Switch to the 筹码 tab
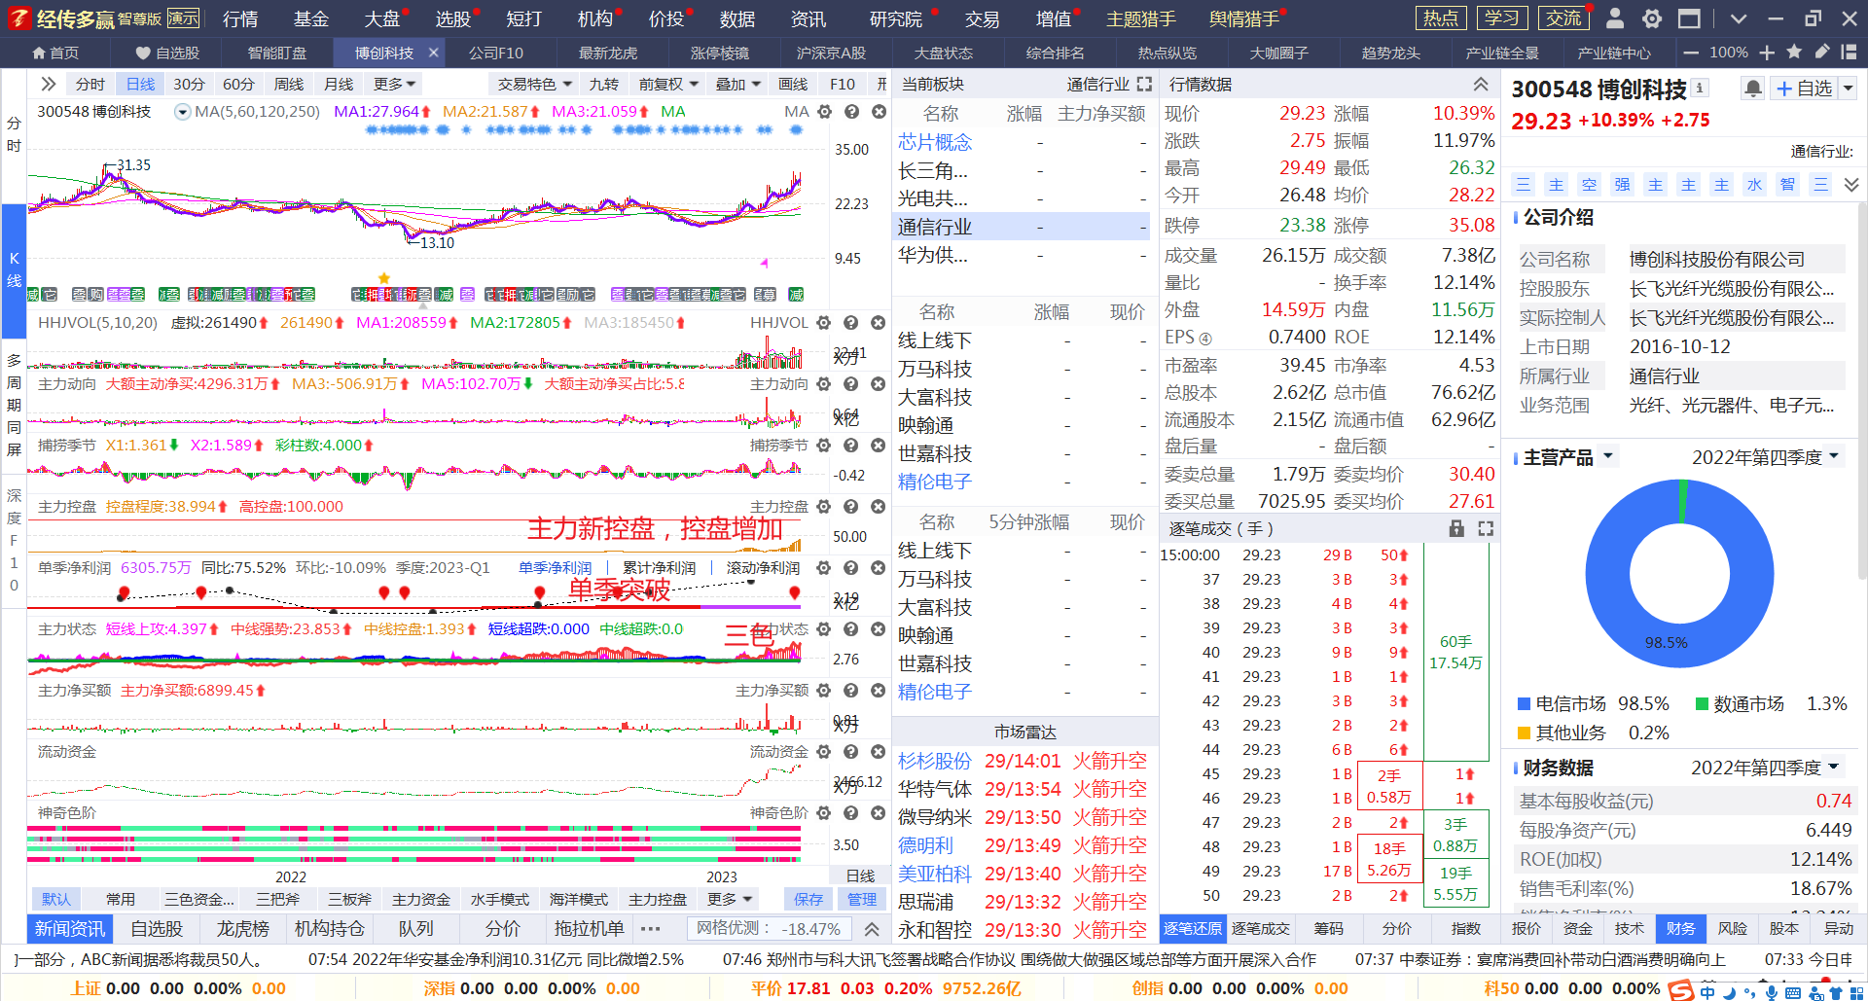The image size is (1868, 1001). pos(1328,928)
